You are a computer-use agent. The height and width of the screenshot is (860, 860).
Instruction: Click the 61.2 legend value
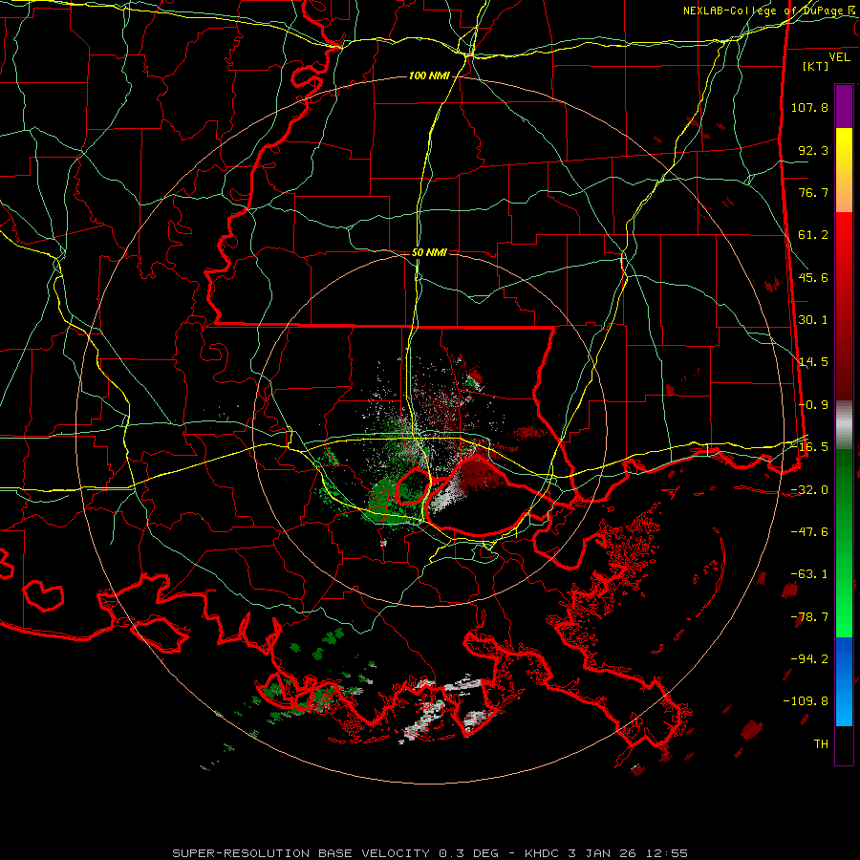813,235
